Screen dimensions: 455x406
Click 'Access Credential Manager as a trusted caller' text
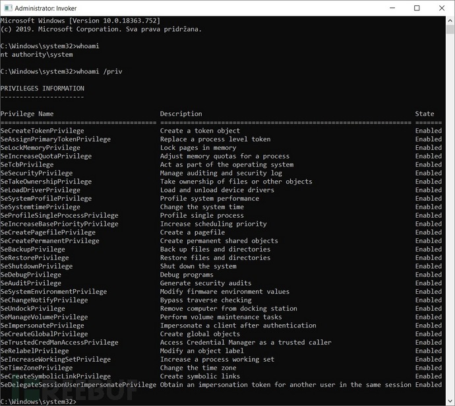[x=246, y=343]
